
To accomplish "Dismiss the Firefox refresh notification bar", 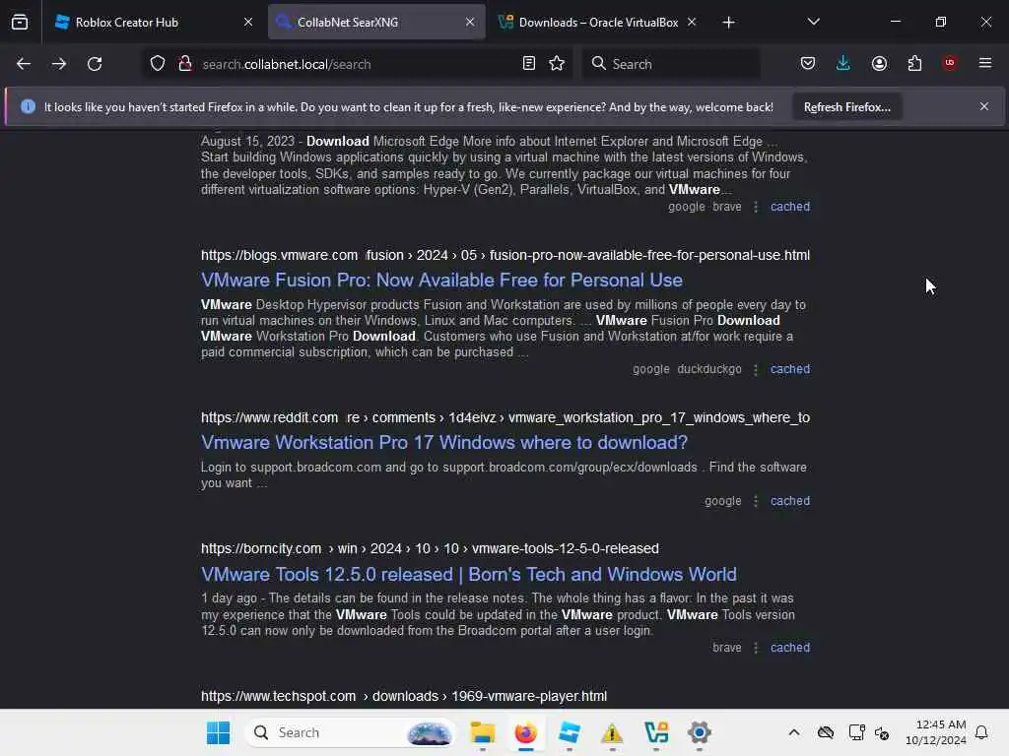I will (984, 106).
